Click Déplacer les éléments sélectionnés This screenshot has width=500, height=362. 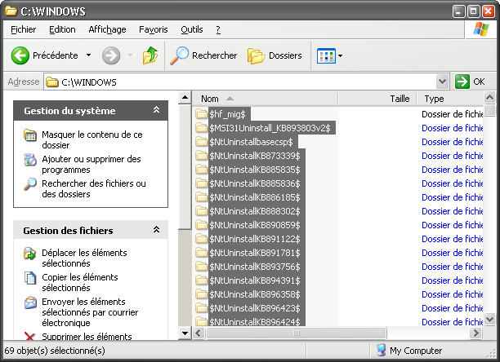click(84, 258)
